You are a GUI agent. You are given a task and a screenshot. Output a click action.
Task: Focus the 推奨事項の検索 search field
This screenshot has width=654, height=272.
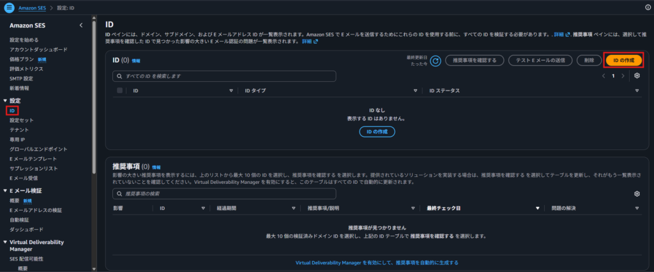click(224, 194)
